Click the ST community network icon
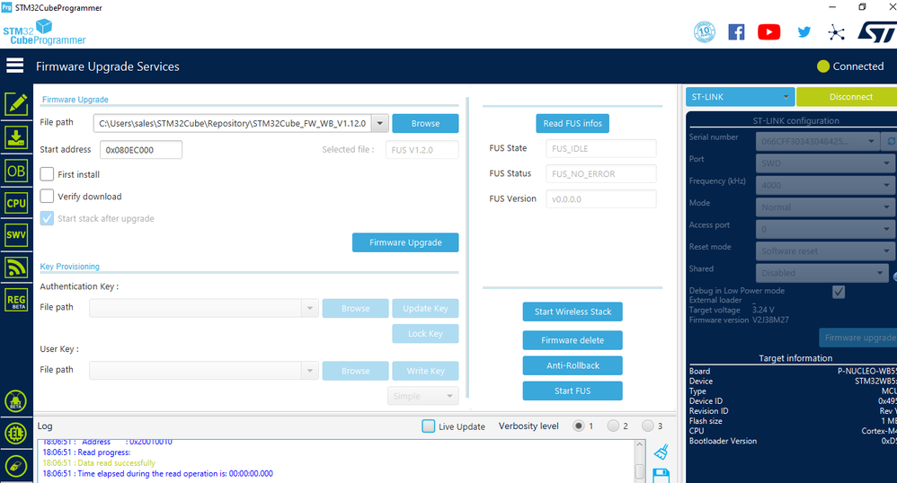This screenshot has height=483, width=897. point(837,32)
